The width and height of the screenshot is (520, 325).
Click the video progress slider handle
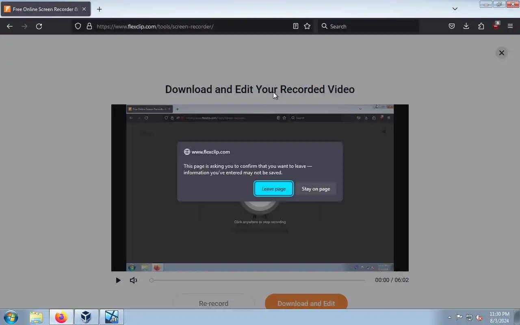152,280
